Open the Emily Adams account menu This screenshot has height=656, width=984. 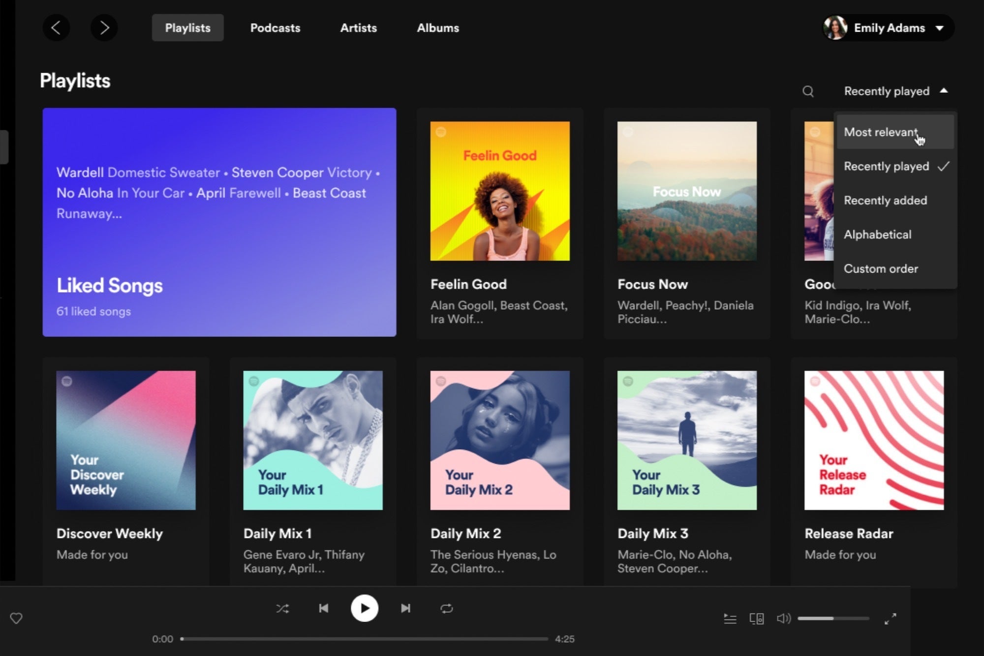[x=886, y=28]
